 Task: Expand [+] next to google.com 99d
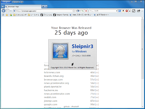coord(97,104)
